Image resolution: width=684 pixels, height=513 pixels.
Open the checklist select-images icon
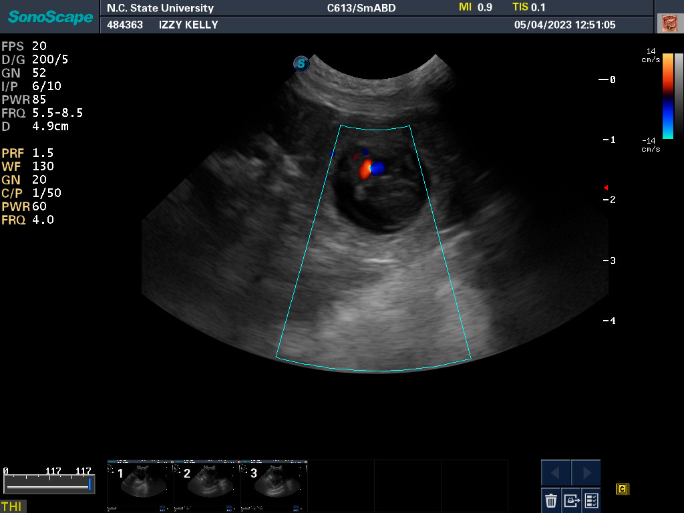pyautogui.click(x=591, y=500)
